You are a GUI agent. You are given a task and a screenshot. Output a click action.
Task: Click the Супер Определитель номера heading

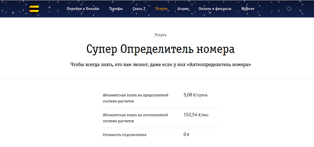tap(160, 49)
